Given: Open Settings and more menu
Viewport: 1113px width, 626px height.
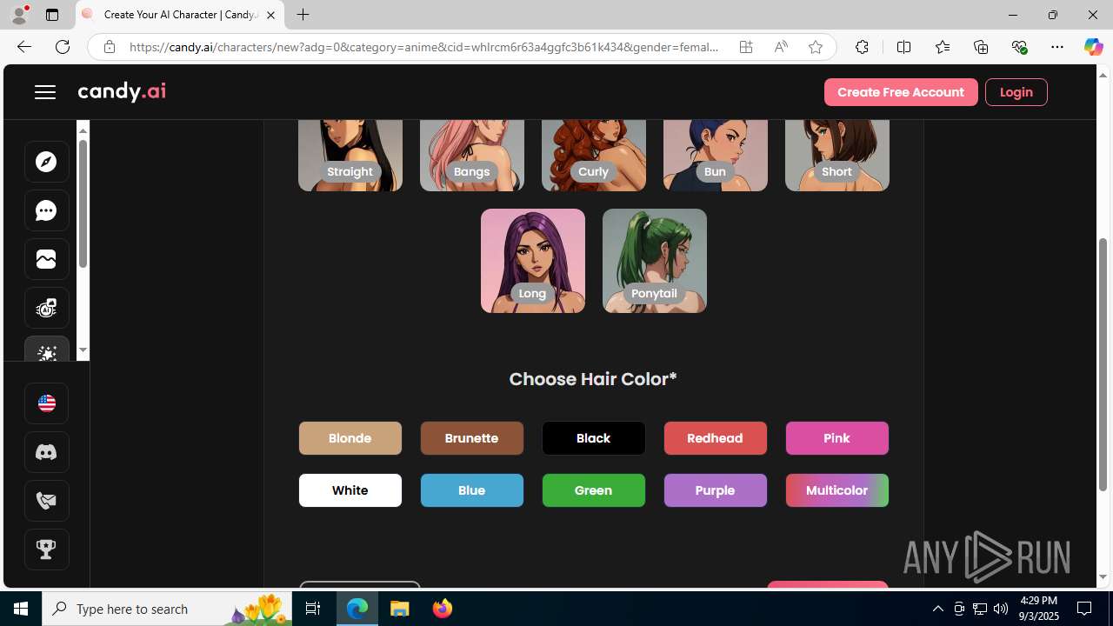Looking at the screenshot, I should [1057, 47].
